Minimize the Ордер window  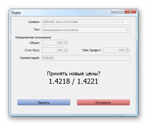114,11
